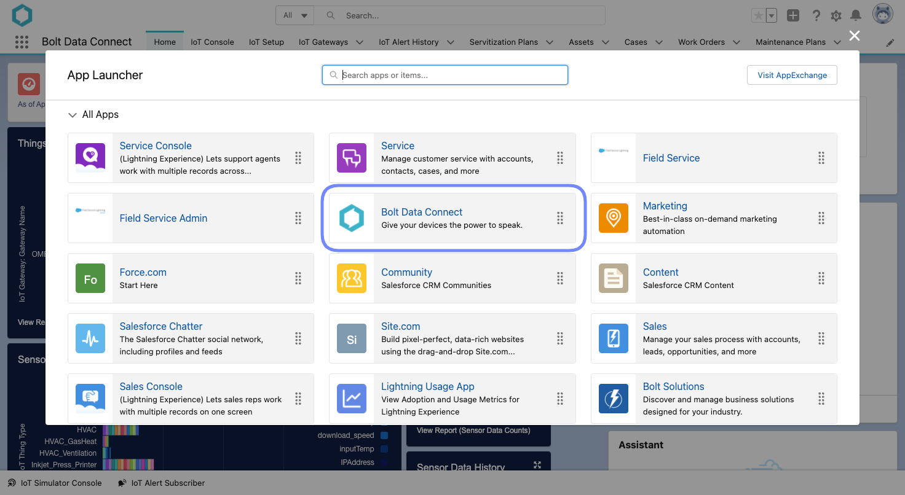Open the help question mark icon
This screenshot has width=905, height=495.
click(x=816, y=16)
